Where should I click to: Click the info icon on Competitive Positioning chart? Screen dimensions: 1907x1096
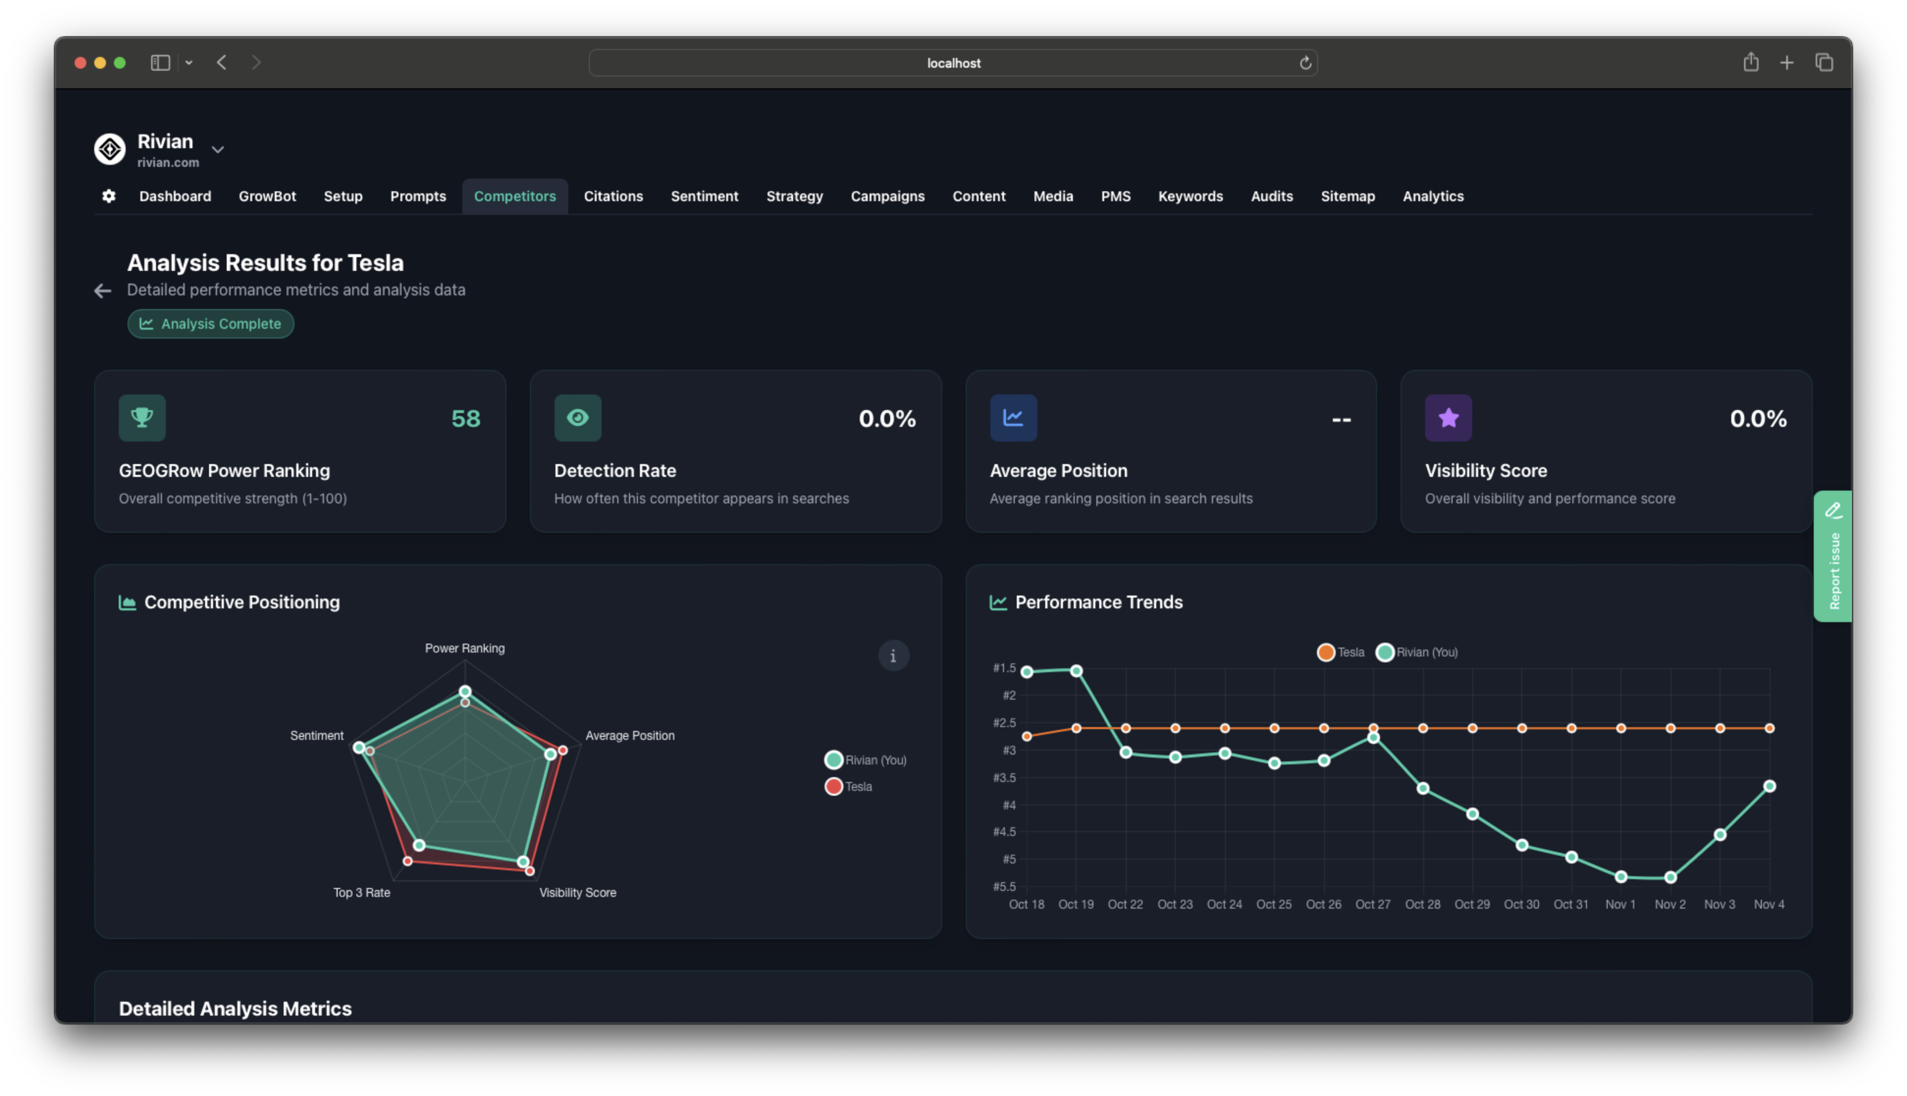click(894, 655)
